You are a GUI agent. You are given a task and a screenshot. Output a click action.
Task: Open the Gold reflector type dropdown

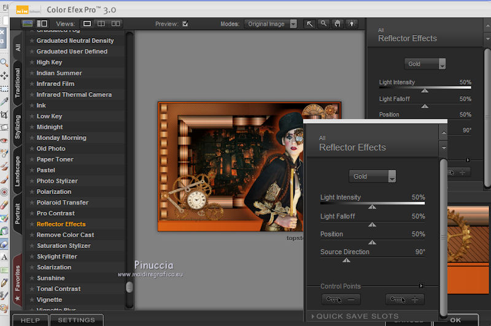tap(373, 176)
